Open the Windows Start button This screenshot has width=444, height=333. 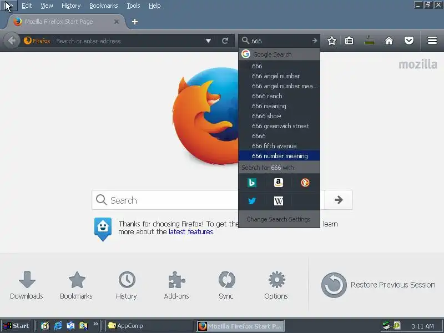tap(16, 326)
